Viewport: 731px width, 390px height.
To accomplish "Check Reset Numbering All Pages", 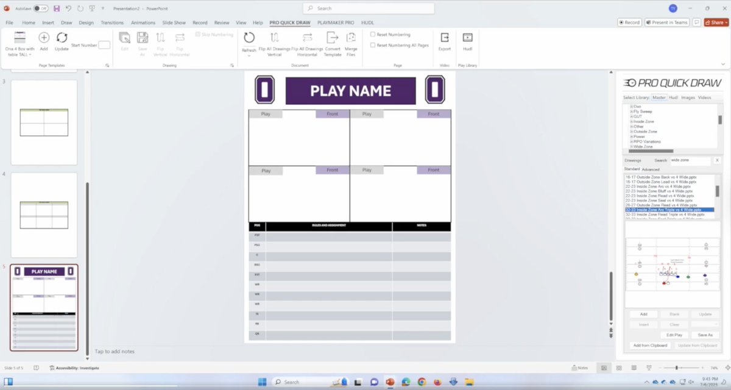I will tap(373, 45).
